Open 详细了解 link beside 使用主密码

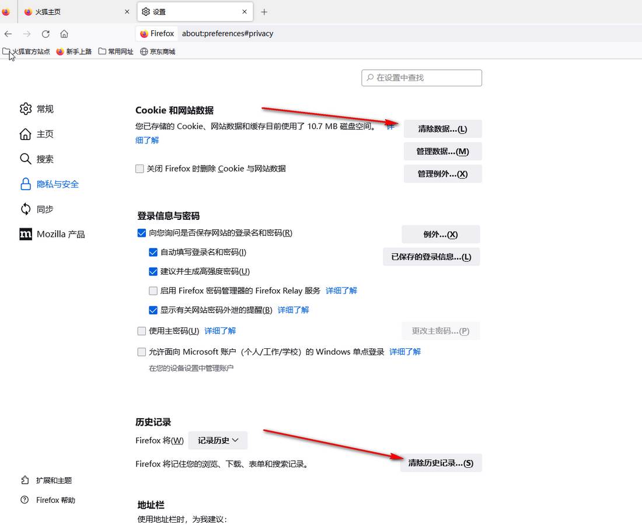click(220, 331)
